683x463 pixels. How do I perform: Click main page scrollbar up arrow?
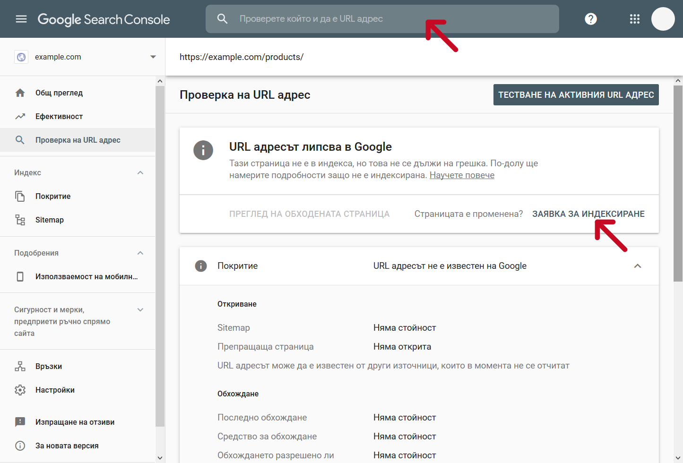point(678,81)
